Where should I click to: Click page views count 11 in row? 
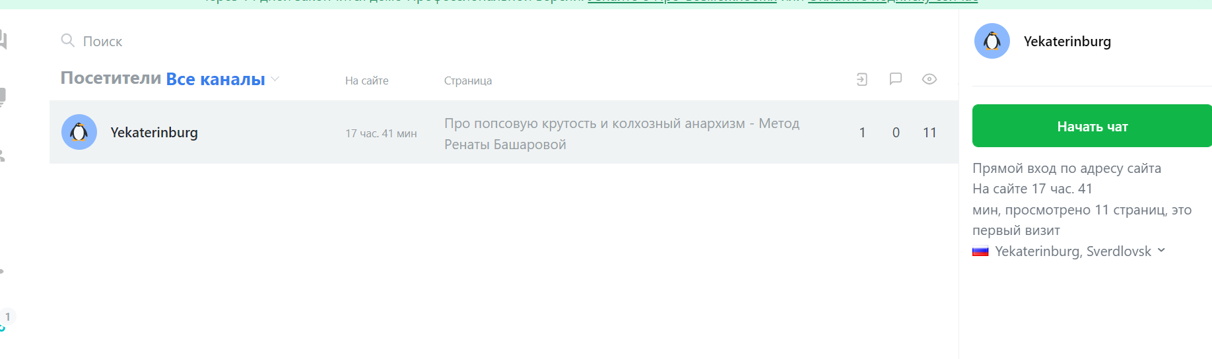pos(929,133)
